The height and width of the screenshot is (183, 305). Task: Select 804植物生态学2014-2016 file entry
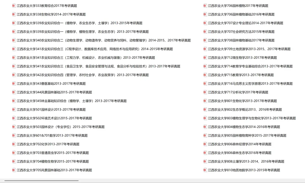coord(244,127)
